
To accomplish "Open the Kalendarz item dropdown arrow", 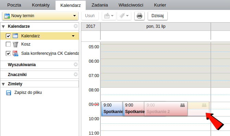I will [x=73, y=36].
